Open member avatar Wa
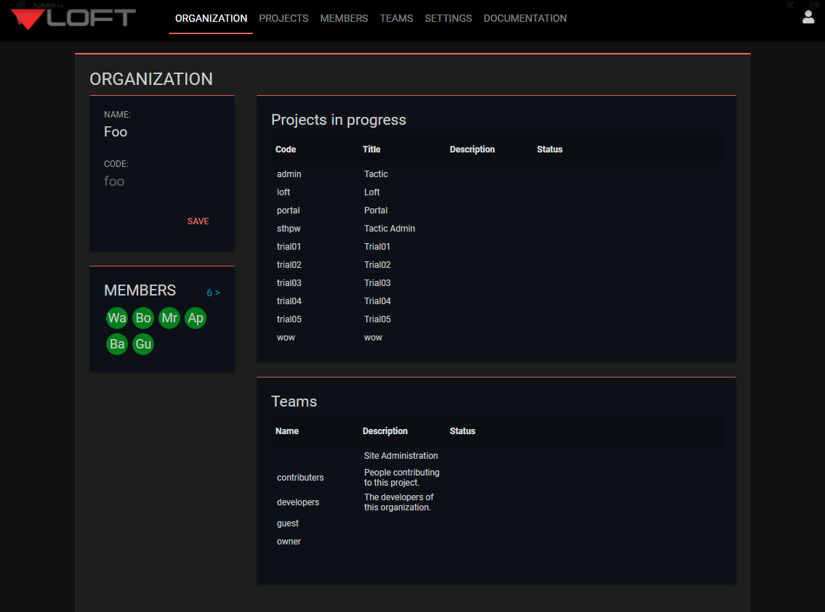 click(x=117, y=318)
